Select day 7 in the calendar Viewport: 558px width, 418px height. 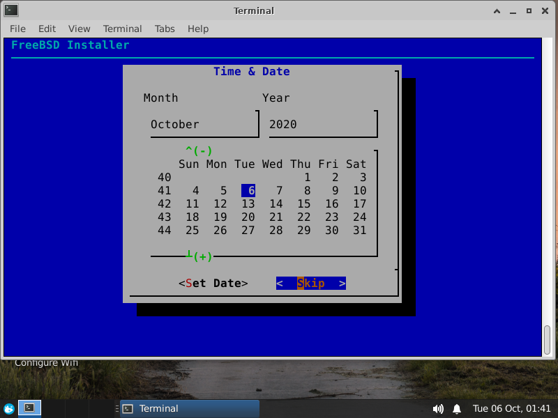pyautogui.click(x=280, y=190)
